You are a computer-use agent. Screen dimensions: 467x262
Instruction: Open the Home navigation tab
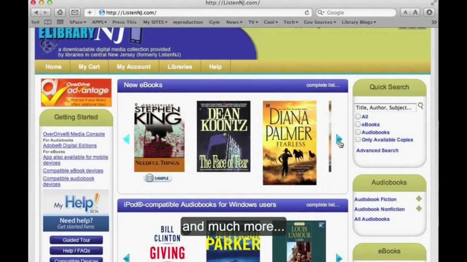tap(53, 67)
